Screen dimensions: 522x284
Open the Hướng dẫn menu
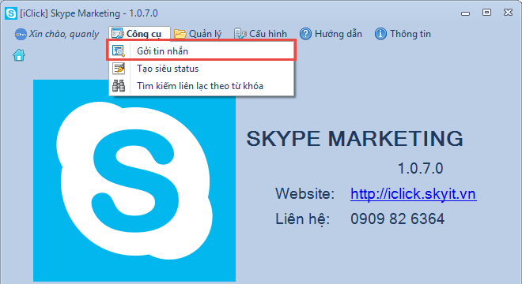(331, 34)
